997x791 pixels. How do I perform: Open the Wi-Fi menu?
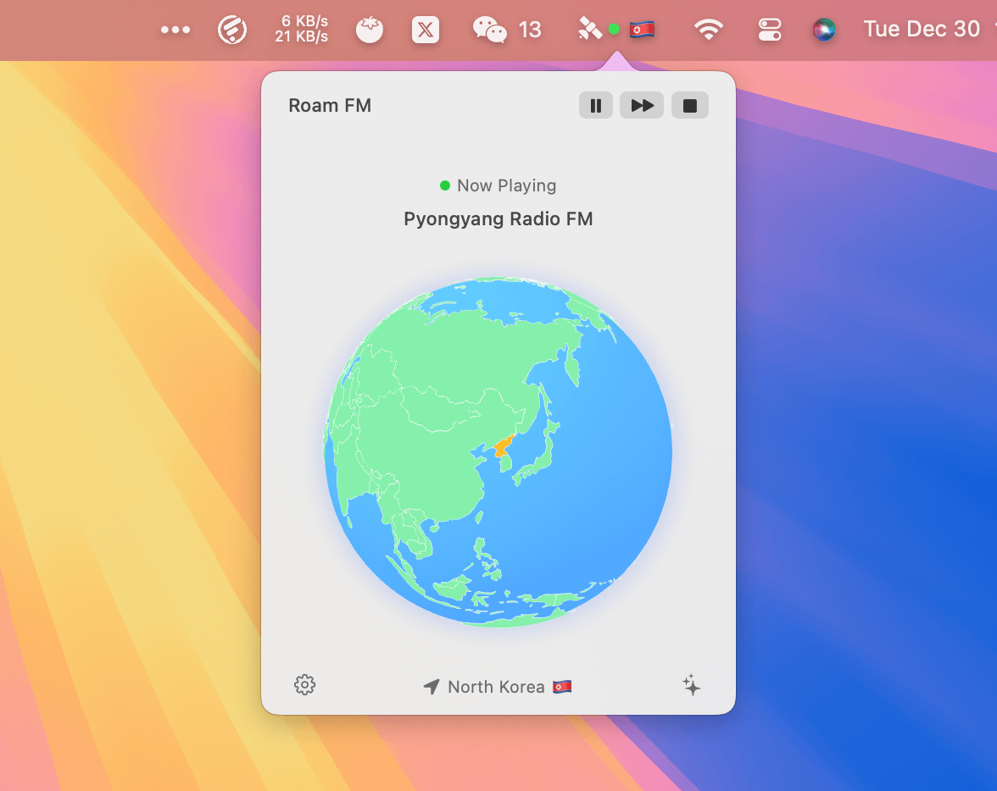coord(708,30)
